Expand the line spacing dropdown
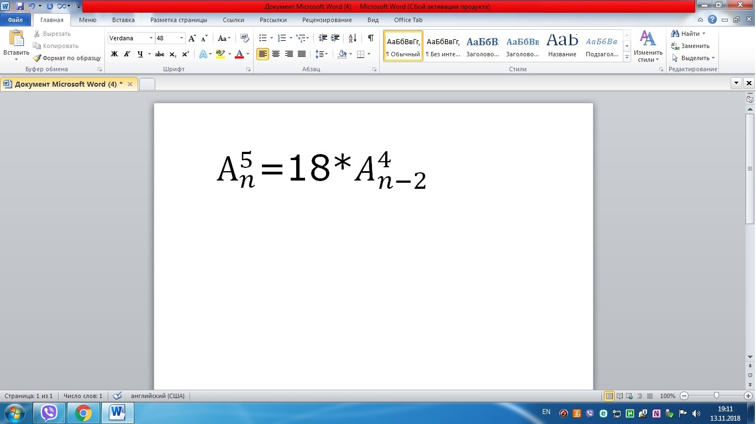 coord(327,54)
